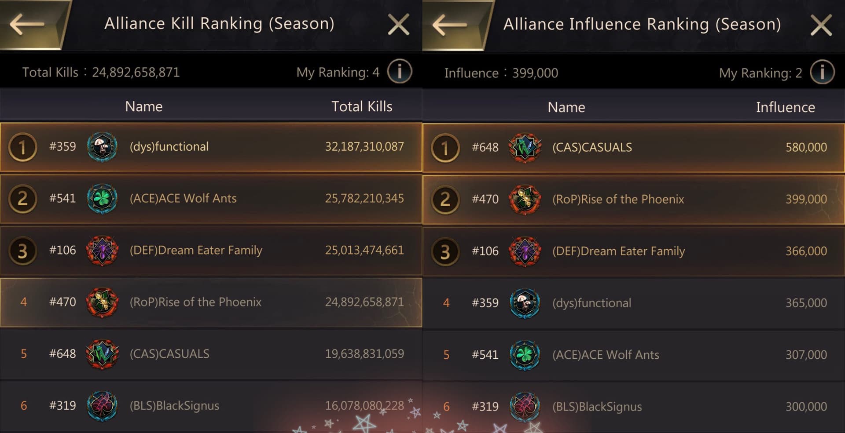The width and height of the screenshot is (845, 433).
Task: Go back from Alliance Kill Ranking panel
Action: (x=27, y=24)
